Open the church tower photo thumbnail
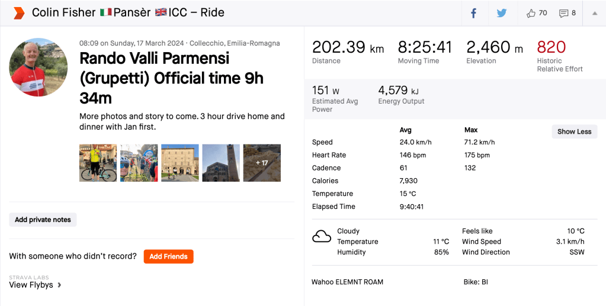The image size is (606, 306). tap(221, 163)
